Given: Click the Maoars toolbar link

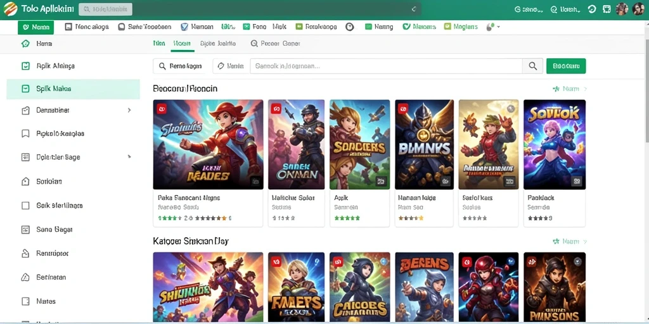Looking at the screenshot, I should [x=420, y=27].
